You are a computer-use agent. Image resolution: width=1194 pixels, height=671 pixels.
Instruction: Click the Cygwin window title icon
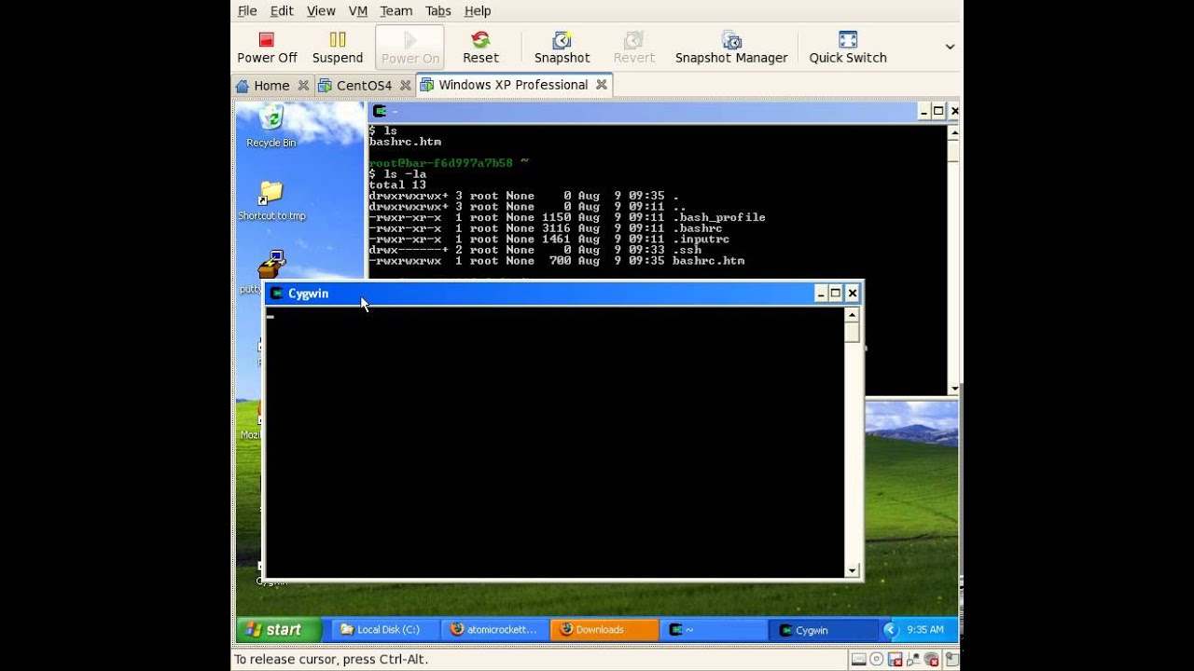[x=276, y=294]
